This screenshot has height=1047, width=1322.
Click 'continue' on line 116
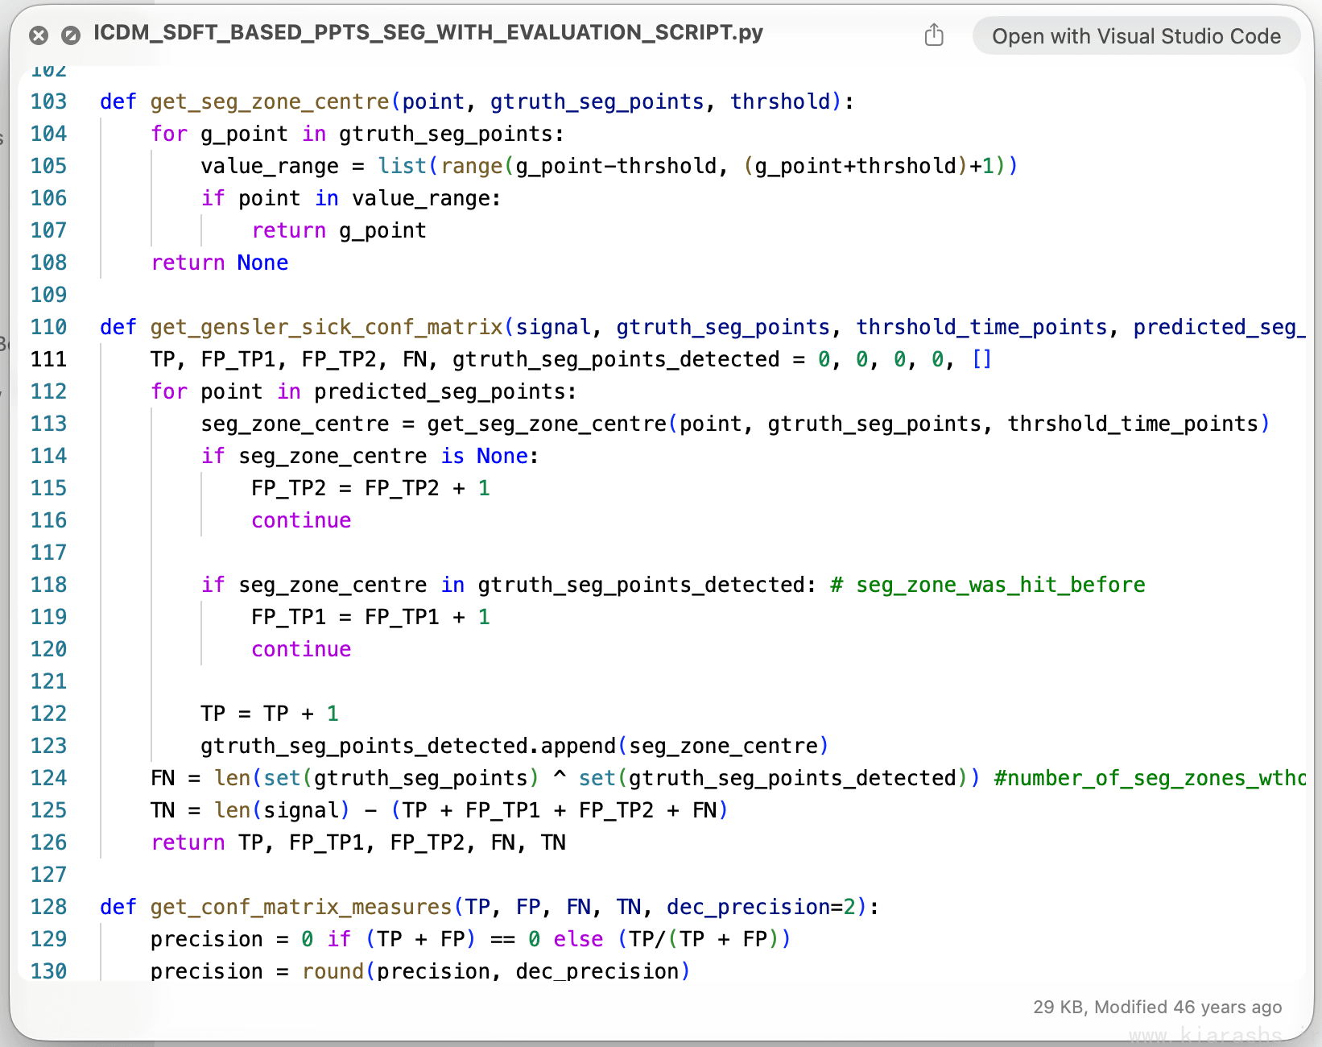tap(301, 520)
